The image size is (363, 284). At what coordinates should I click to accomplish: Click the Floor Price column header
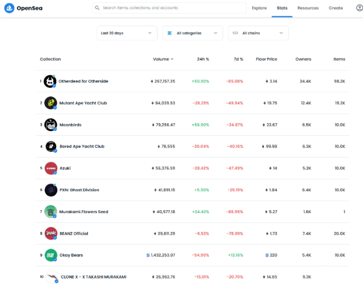pos(267,59)
